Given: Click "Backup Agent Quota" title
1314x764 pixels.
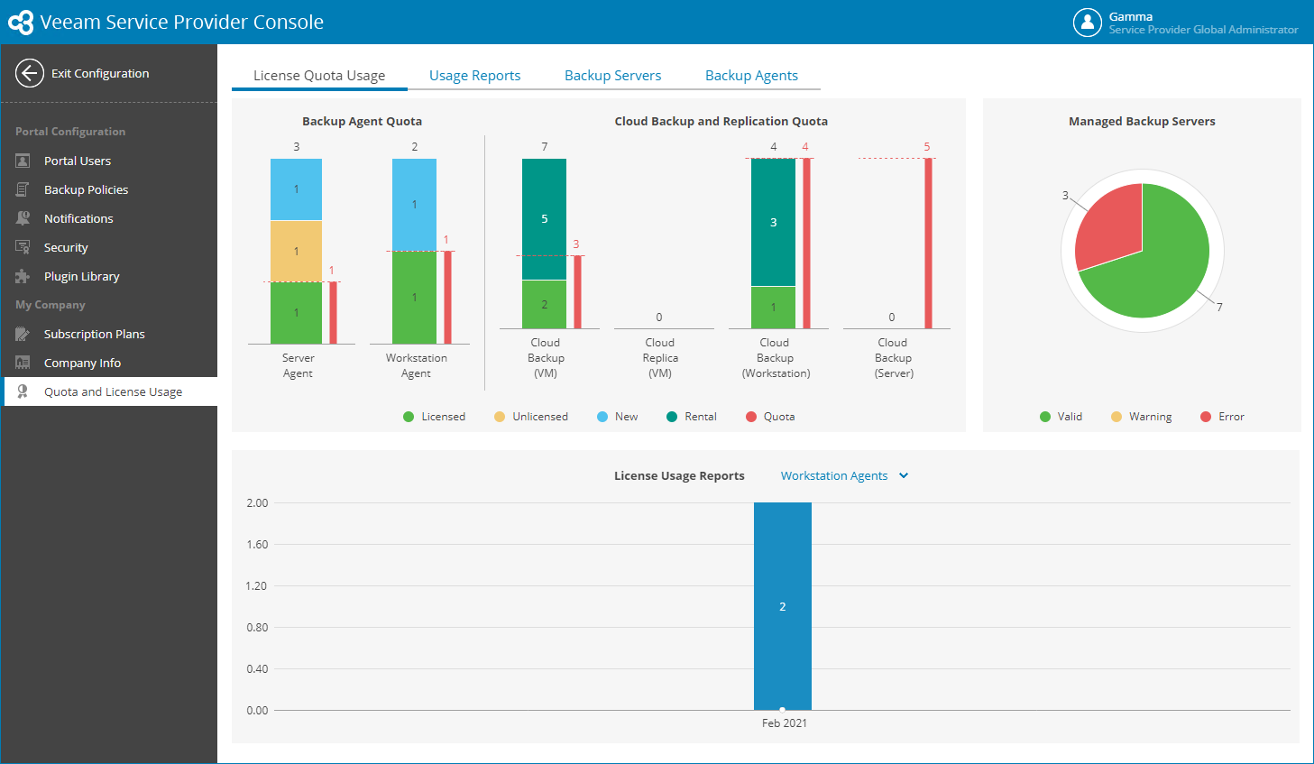Looking at the screenshot, I should pyautogui.click(x=362, y=121).
